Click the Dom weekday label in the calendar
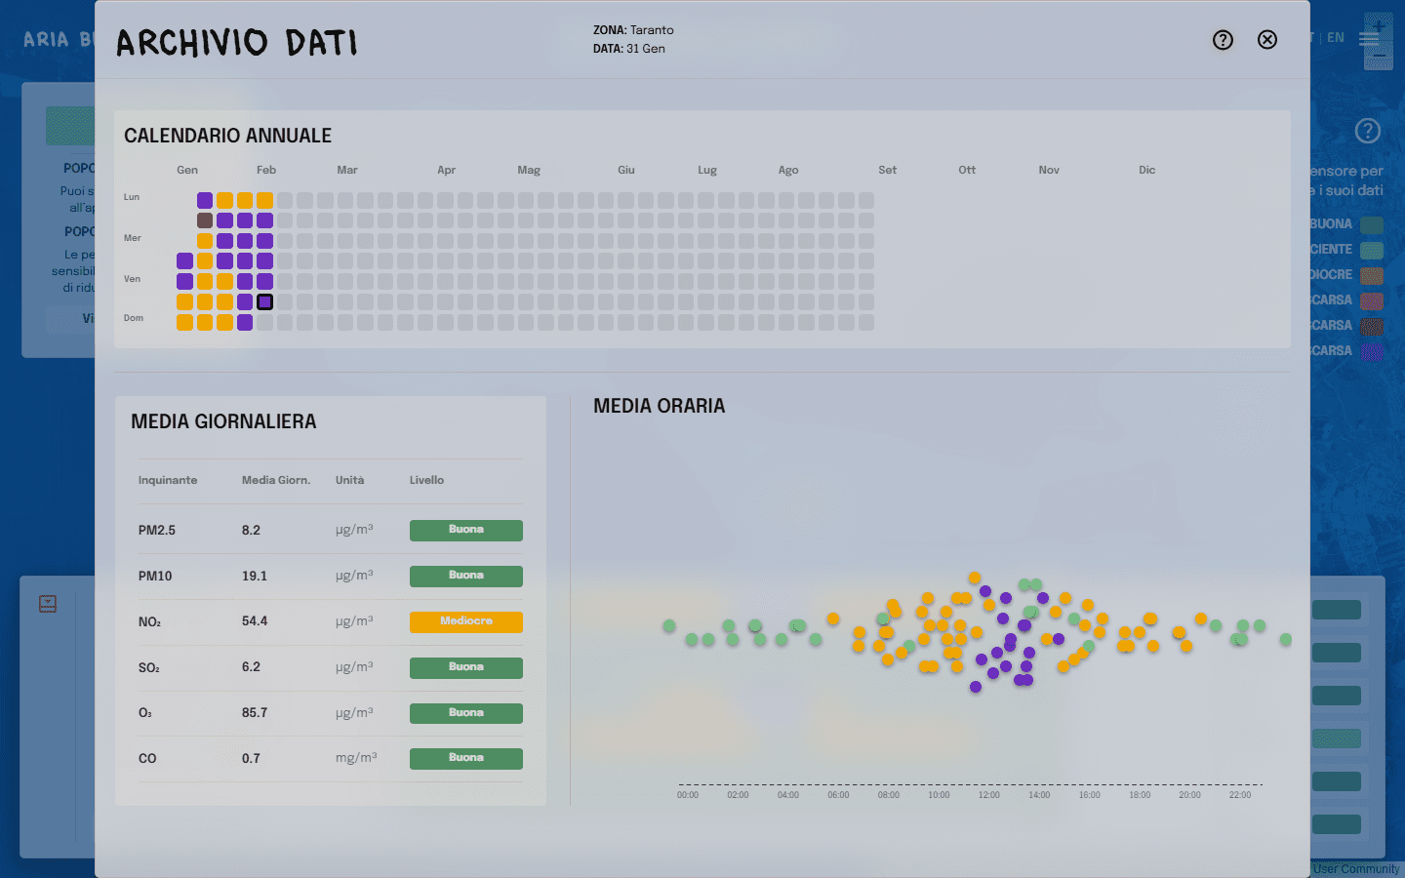This screenshot has height=878, width=1405. click(x=134, y=318)
